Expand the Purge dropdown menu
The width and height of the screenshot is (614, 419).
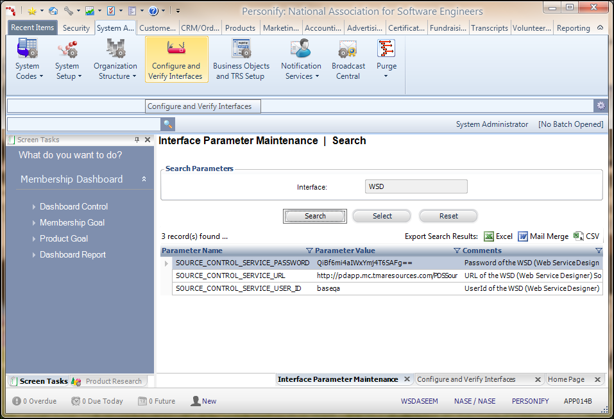pyautogui.click(x=386, y=76)
